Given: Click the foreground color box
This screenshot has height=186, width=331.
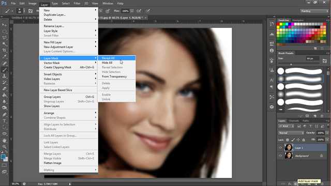Looking at the screenshot, I should tap(3, 157).
